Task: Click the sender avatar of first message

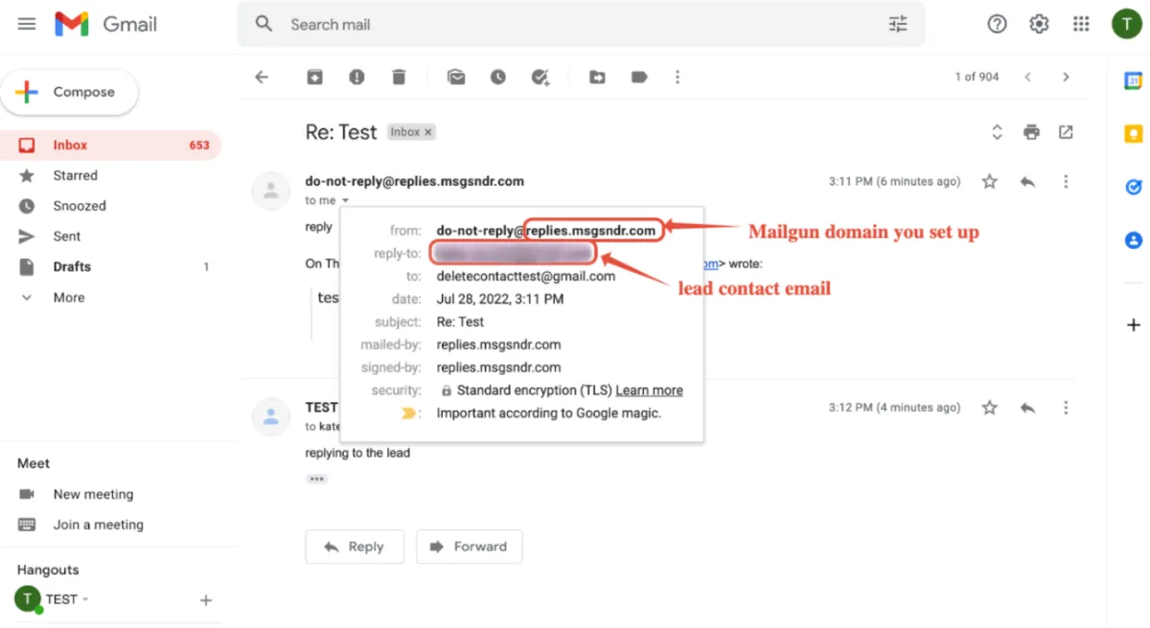Action: 271,191
